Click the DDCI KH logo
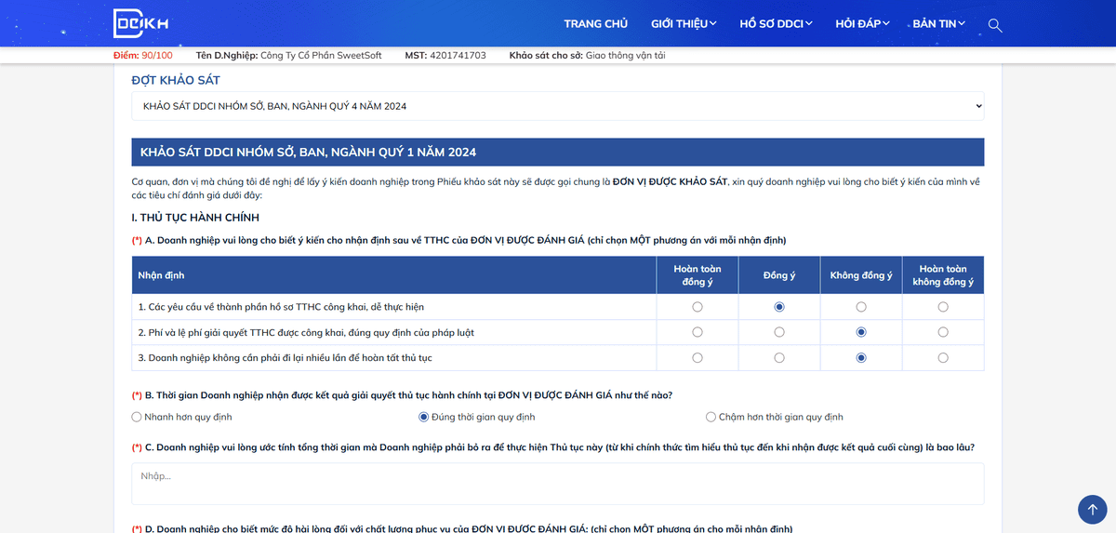Screen dimensions: 1116x533 tap(140, 23)
